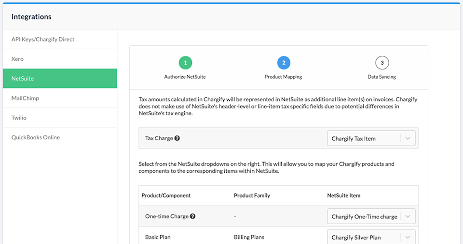Select step 2 Product Mapping circle
This screenshot has width=463, height=244.
284,63
